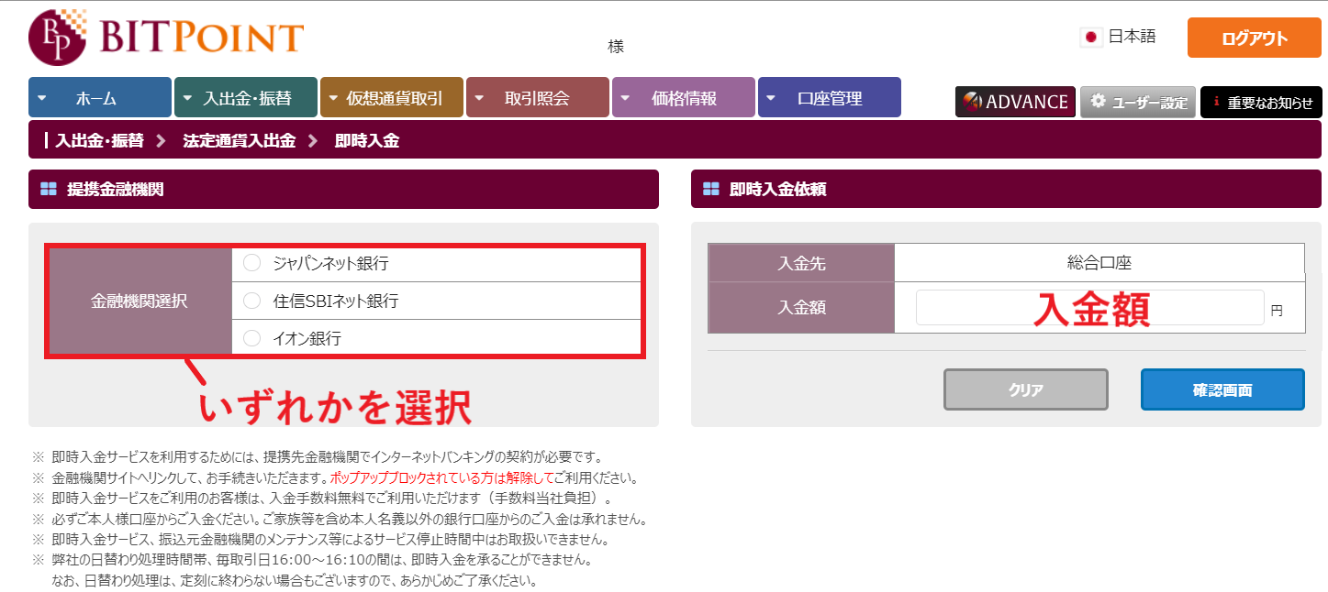Click the ログアウト button
This screenshot has width=1328, height=592.
click(1255, 38)
